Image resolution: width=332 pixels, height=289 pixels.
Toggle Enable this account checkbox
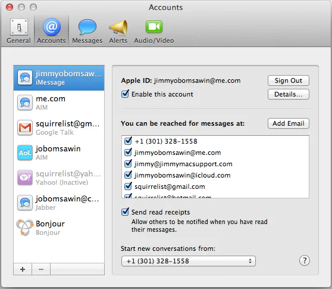(x=125, y=94)
